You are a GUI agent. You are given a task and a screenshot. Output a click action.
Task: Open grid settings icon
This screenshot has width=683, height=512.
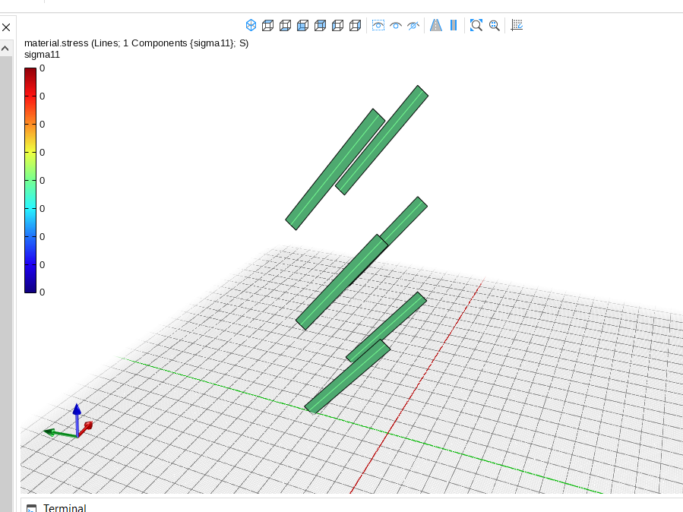click(517, 25)
